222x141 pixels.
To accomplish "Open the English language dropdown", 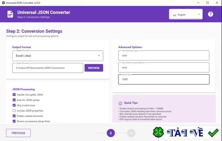I will pyautogui.click(x=186, y=14).
